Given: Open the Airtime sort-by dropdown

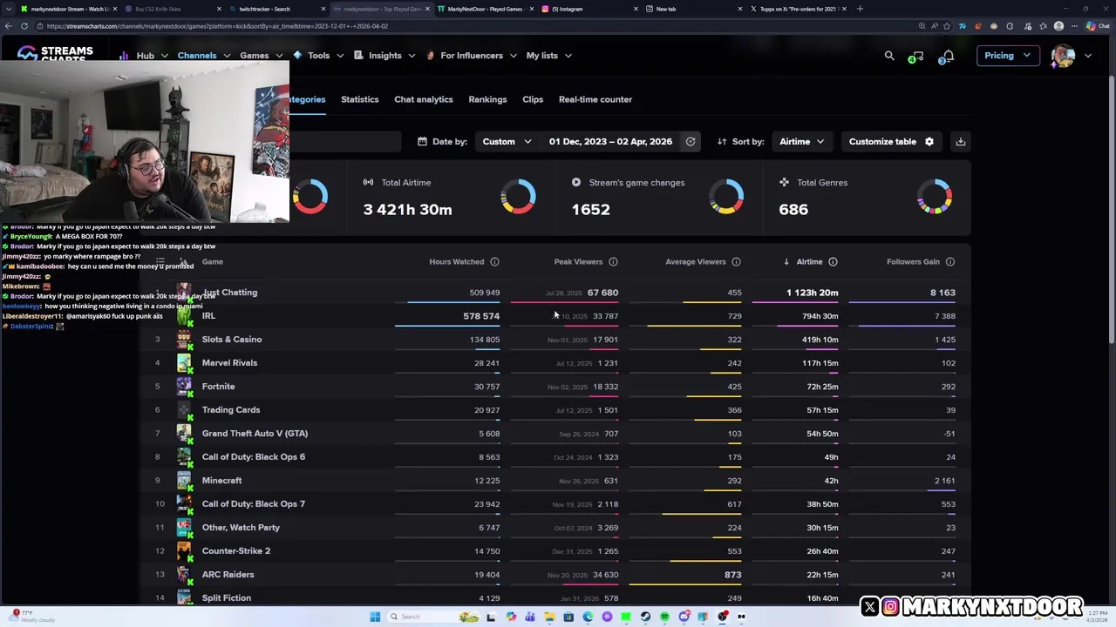Looking at the screenshot, I should tap(801, 141).
